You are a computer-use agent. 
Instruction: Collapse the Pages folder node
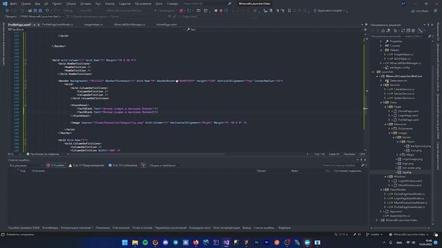click(385, 107)
